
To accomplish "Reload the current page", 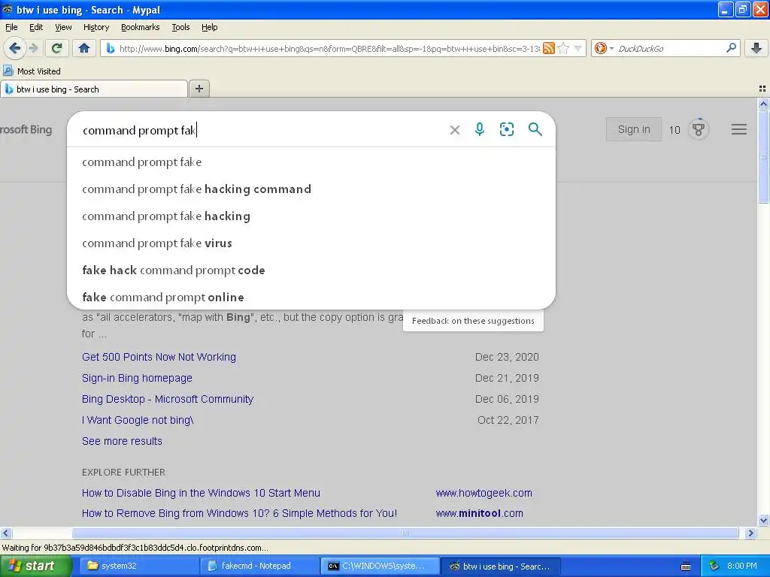I will click(x=56, y=48).
